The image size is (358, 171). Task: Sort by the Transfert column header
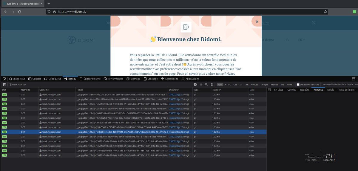coord(229,90)
